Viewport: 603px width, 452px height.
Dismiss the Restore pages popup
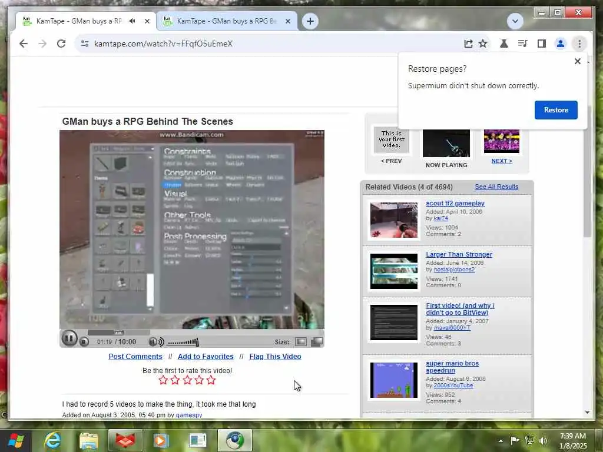(x=577, y=61)
